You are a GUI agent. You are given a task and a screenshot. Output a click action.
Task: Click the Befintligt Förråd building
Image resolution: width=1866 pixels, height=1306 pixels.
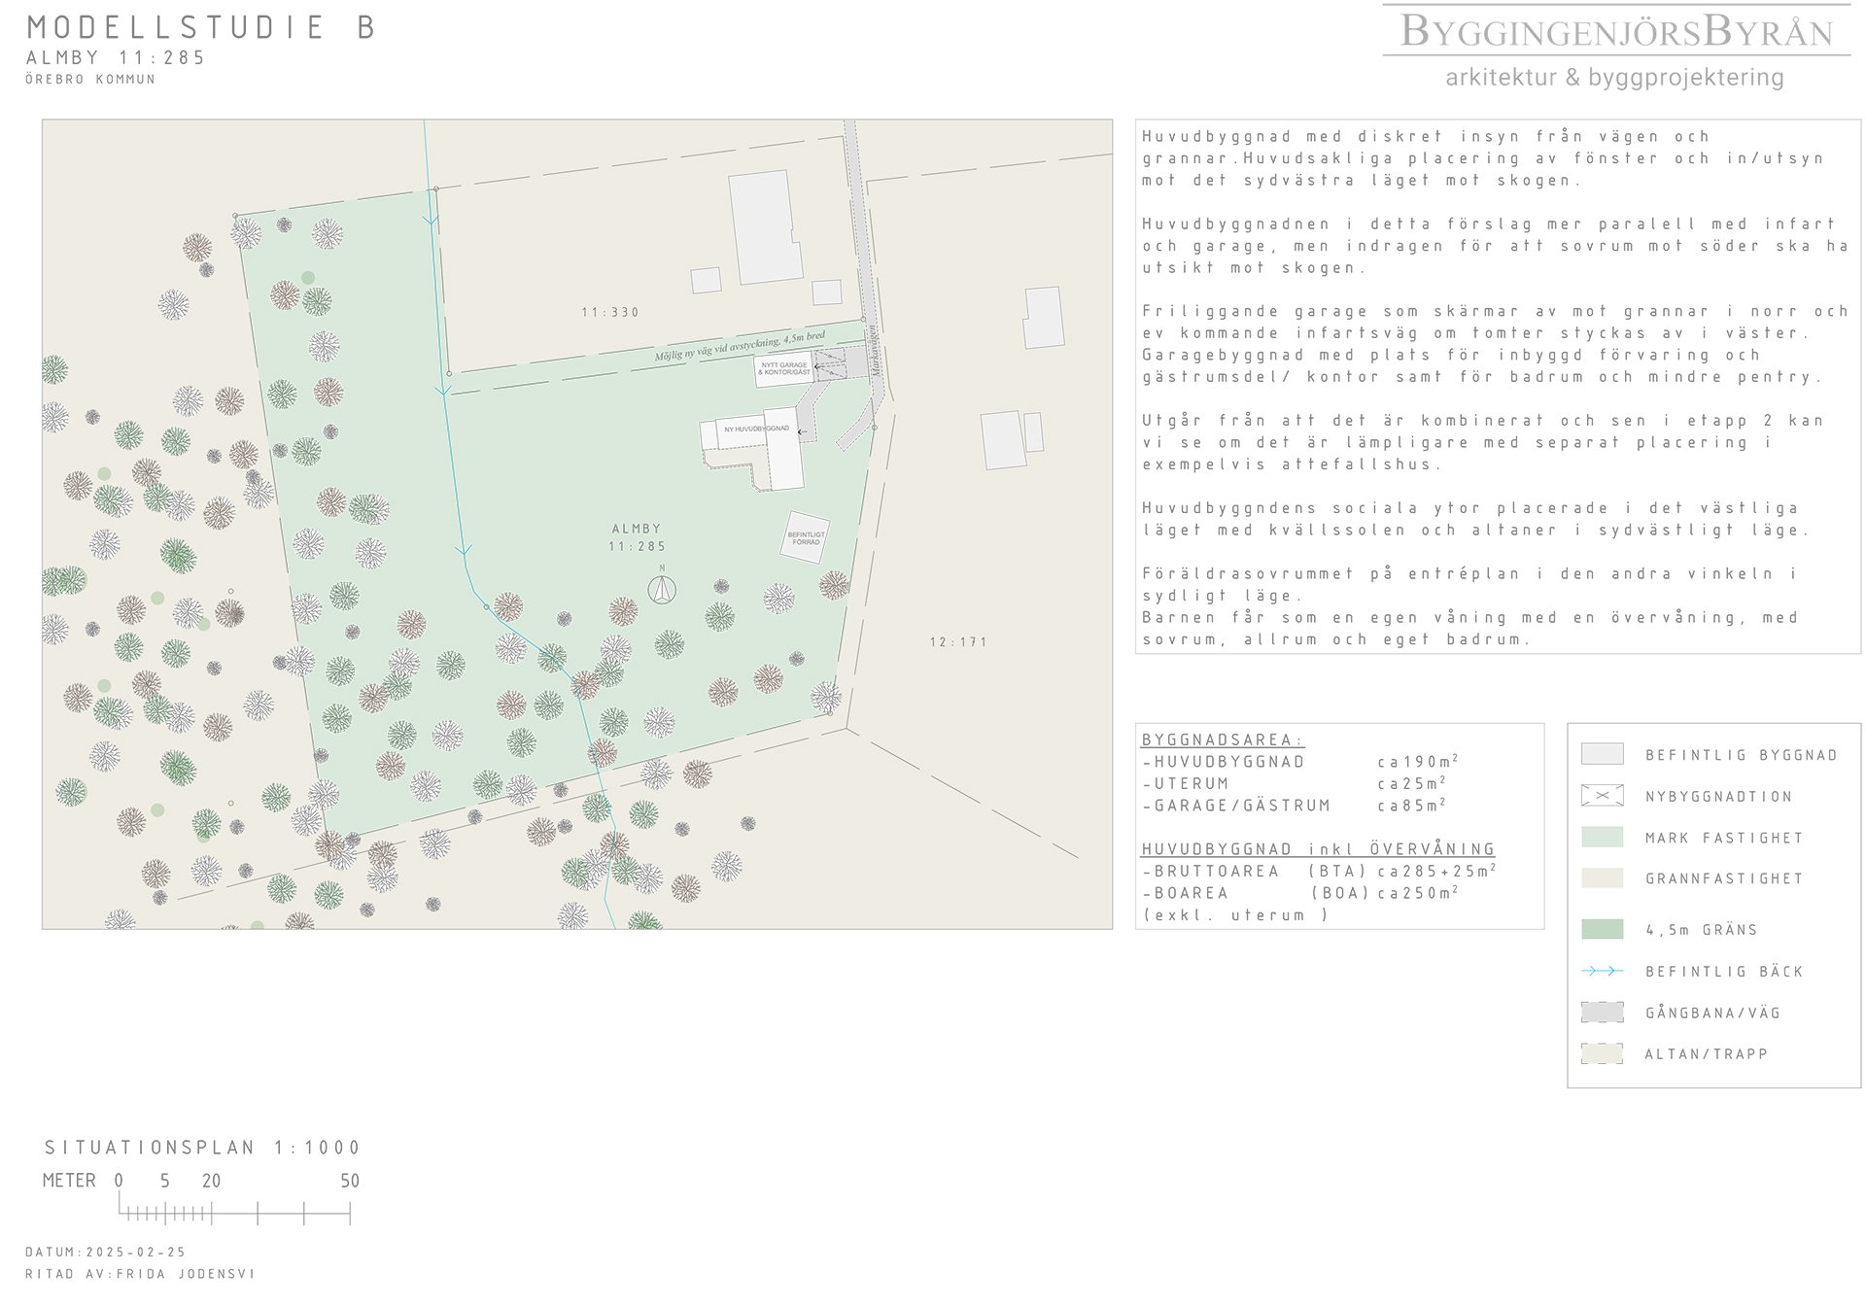[x=806, y=537]
